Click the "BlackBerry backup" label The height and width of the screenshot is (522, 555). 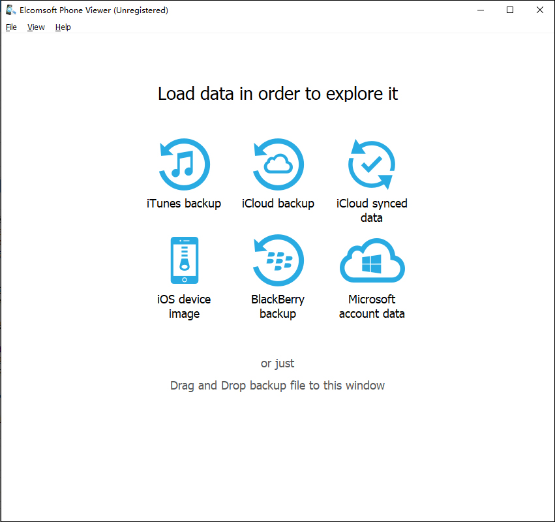point(278,306)
